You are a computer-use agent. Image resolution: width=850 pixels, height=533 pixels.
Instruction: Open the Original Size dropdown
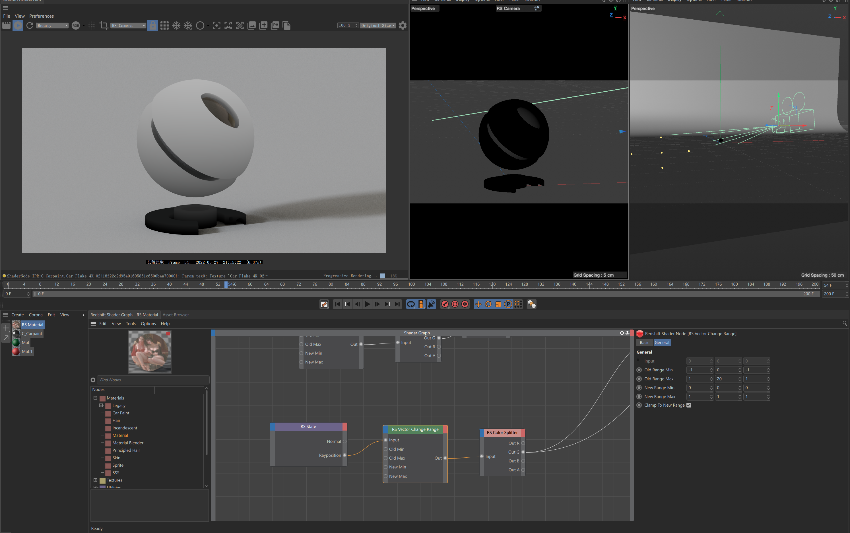pos(378,25)
